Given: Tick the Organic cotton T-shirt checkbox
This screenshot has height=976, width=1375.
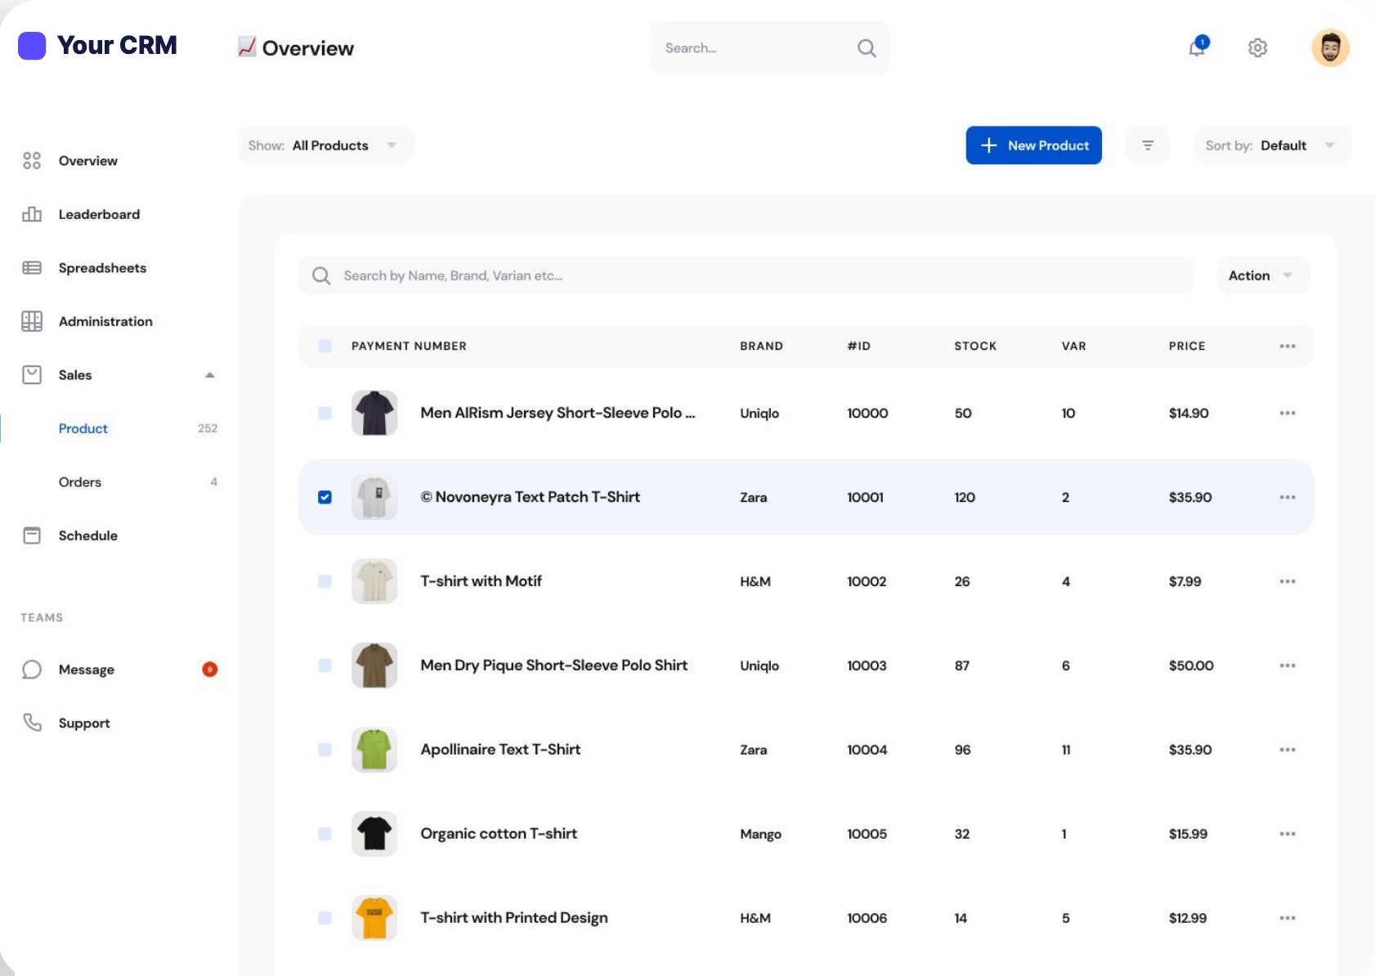Looking at the screenshot, I should click(325, 834).
